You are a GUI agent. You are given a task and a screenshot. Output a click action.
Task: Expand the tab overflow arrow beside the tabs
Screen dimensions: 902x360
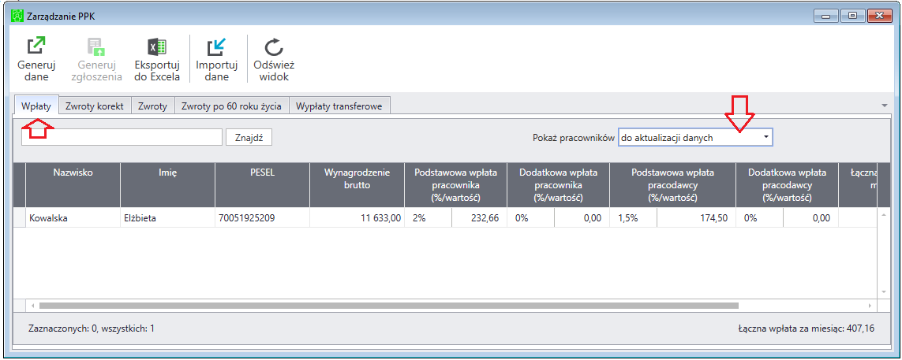[x=884, y=106]
